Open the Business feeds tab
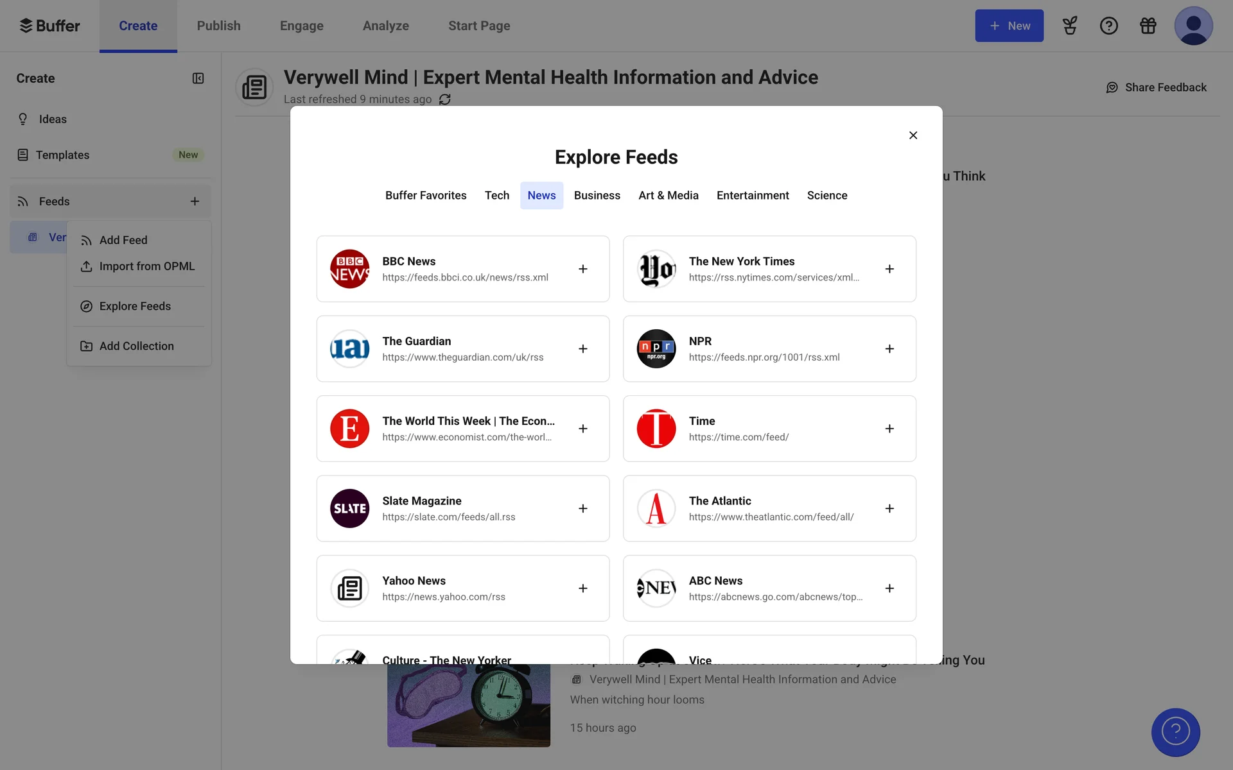The height and width of the screenshot is (770, 1233). (597, 196)
